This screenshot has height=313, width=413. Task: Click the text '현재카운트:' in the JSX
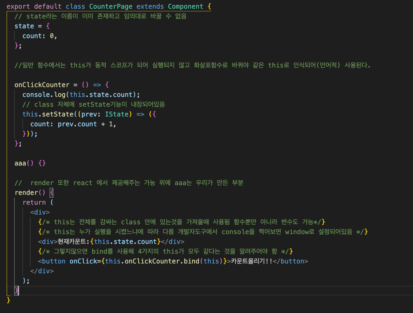(x=74, y=242)
